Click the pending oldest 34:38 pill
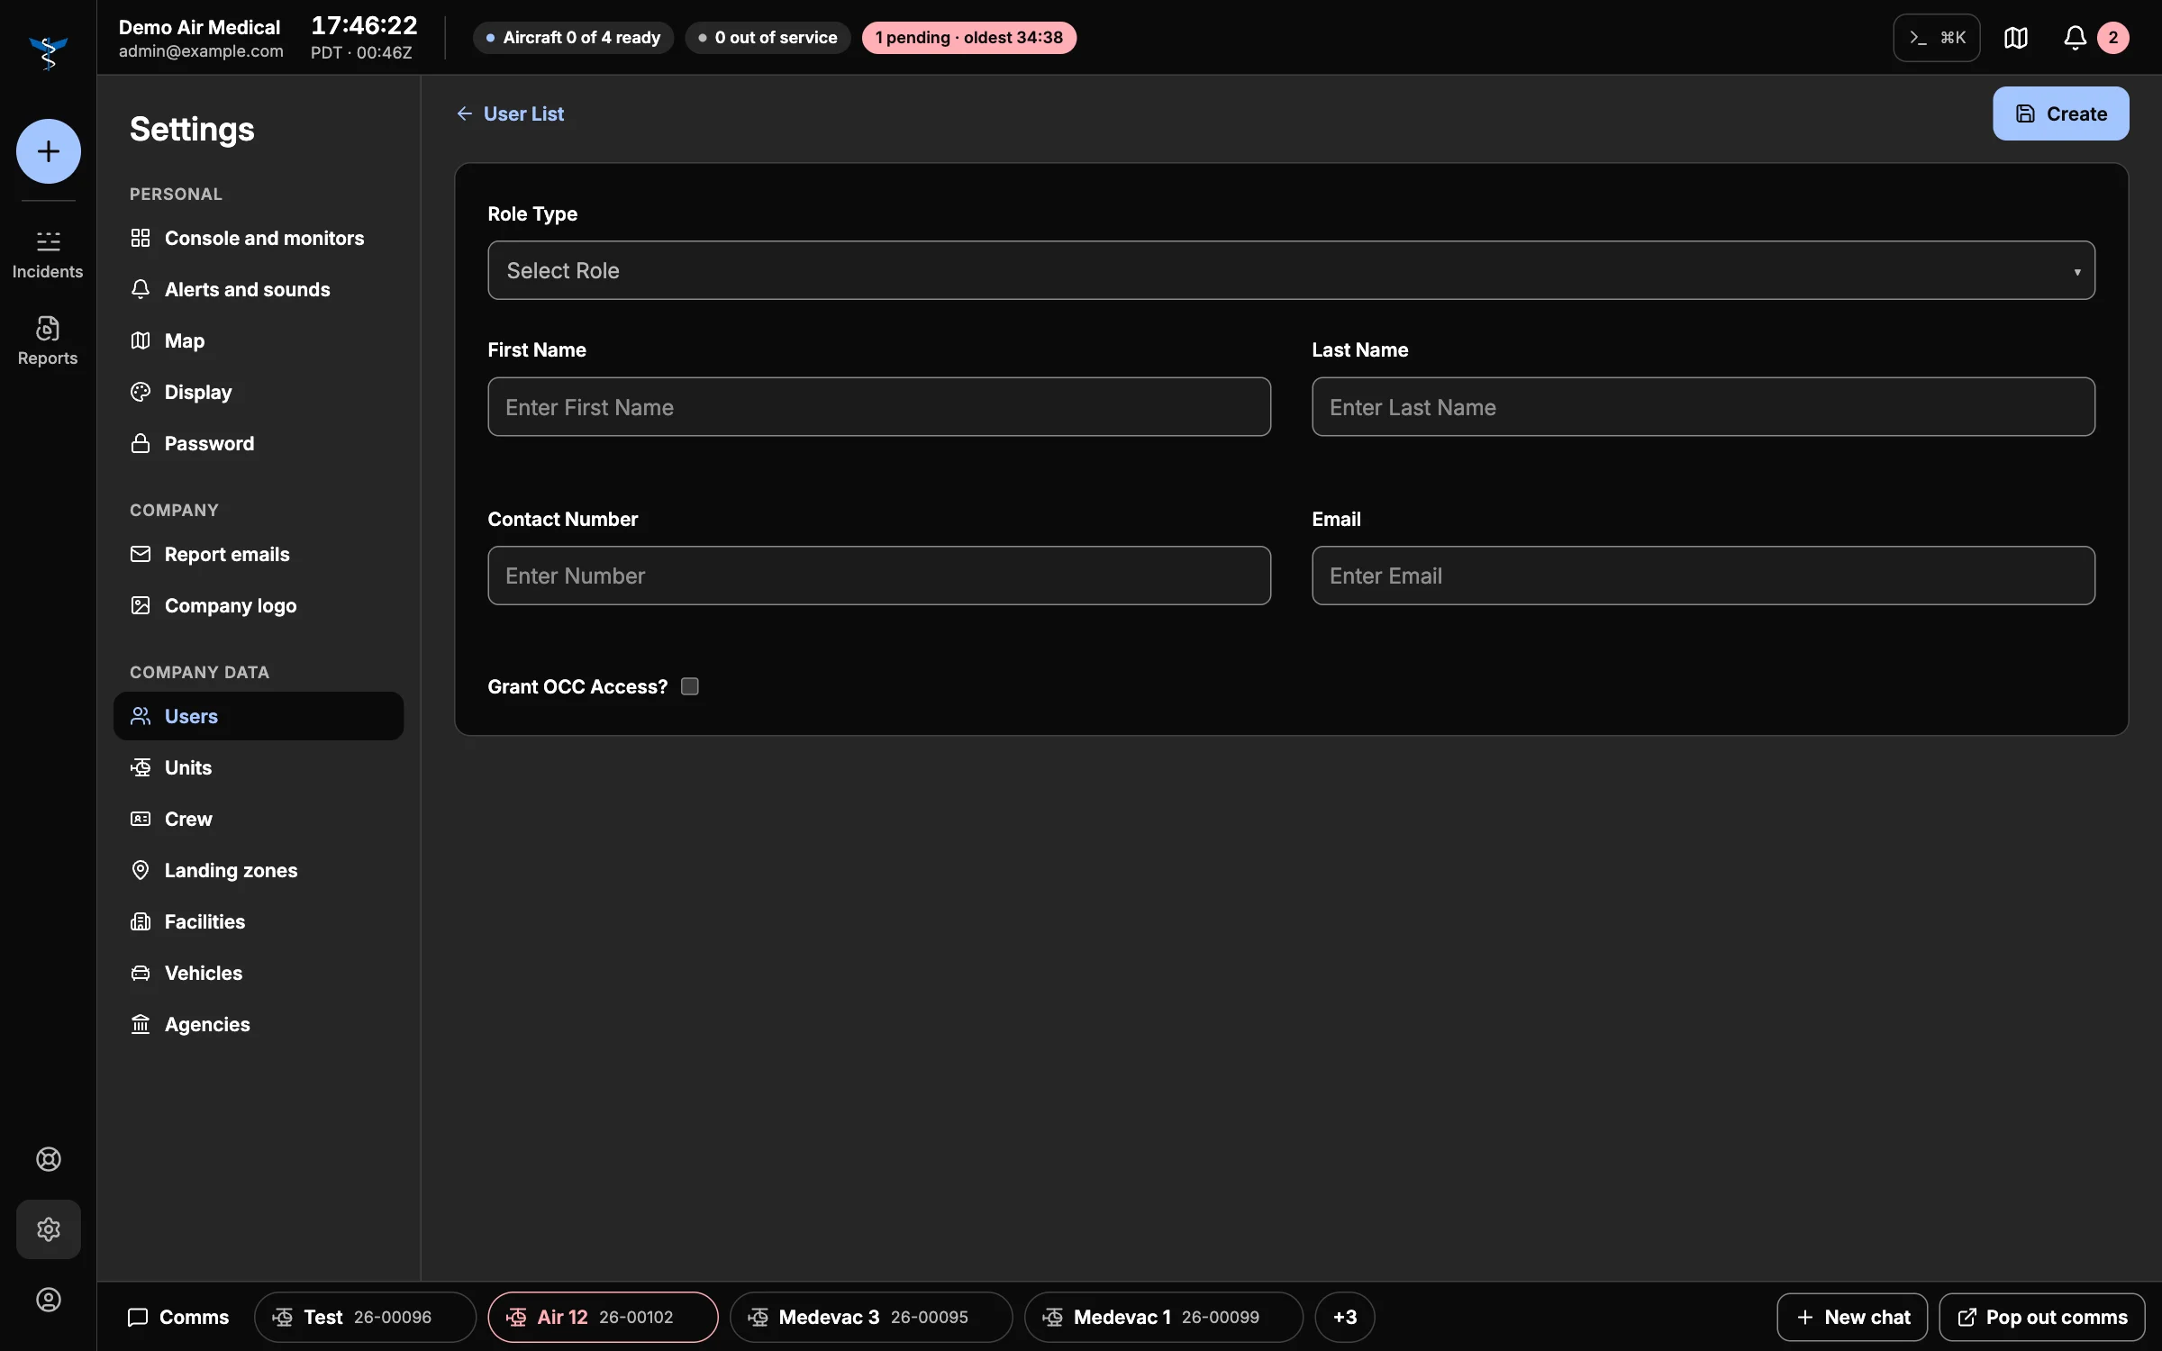Screen dimensions: 2162x1351 pyautogui.click(x=969, y=38)
